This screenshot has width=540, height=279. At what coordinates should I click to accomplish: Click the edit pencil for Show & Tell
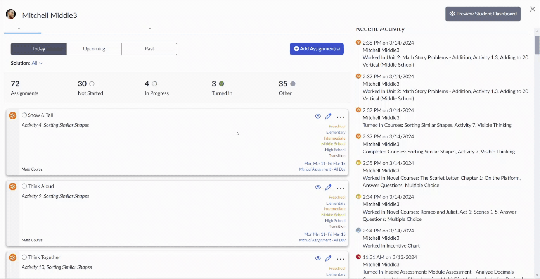(x=328, y=116)
